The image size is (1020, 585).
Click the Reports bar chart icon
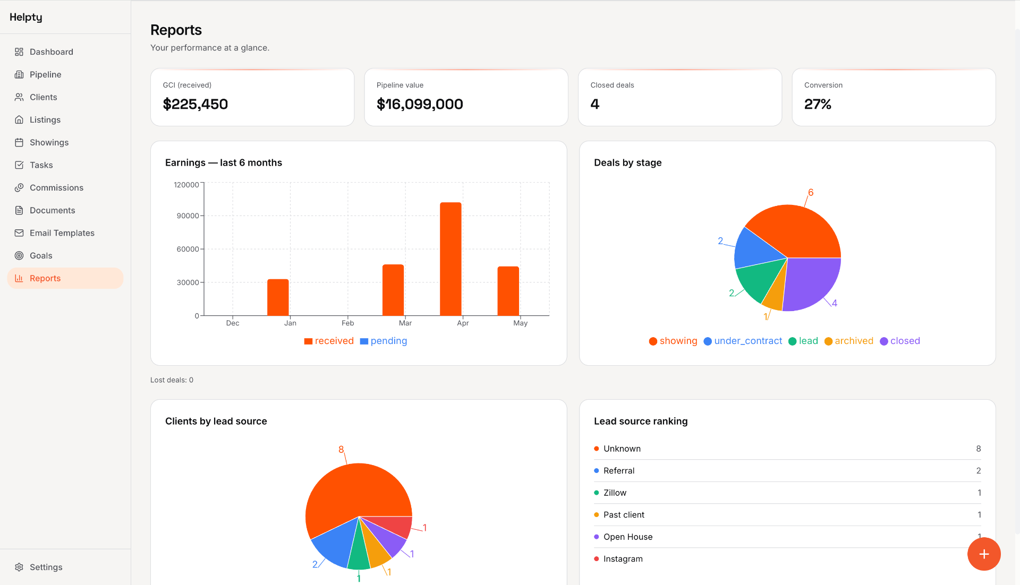pos(19,278)
